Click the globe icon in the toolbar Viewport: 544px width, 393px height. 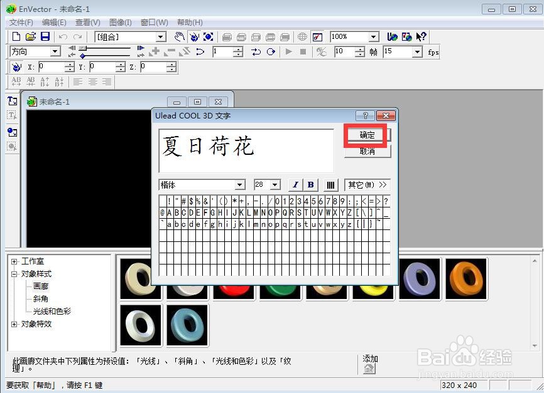coord(303,37)
